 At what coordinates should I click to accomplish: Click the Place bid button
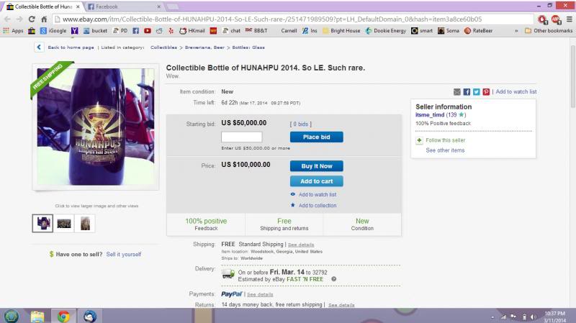coord(317,137)
